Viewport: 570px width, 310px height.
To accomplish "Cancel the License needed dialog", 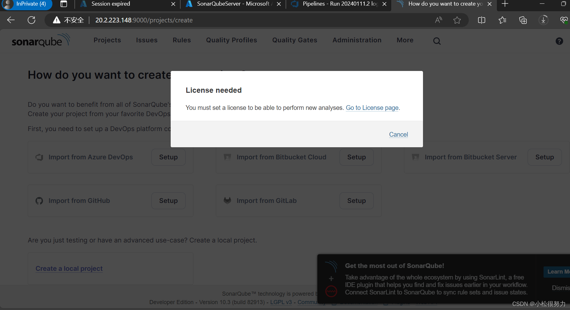I will pos(398,134).
